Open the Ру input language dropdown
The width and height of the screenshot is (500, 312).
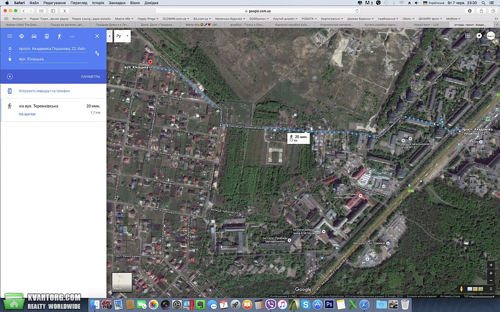tap(122, 36)
